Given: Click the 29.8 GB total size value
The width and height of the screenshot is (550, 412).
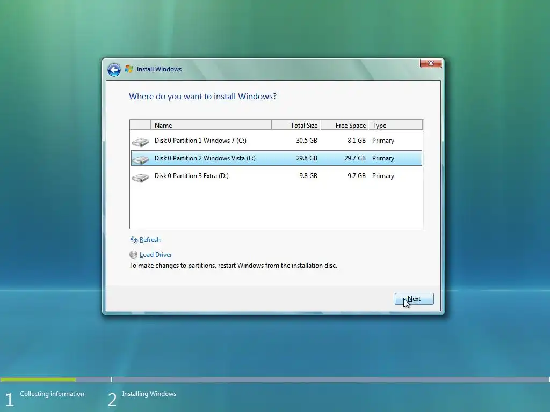Looking at the screenshot, I should pos(307,158).
